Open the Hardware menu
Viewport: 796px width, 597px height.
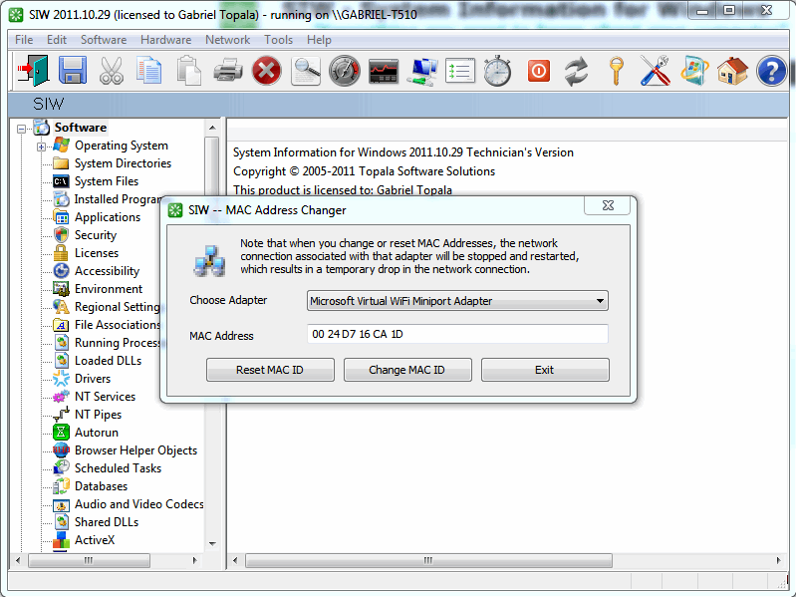point(165,40)
